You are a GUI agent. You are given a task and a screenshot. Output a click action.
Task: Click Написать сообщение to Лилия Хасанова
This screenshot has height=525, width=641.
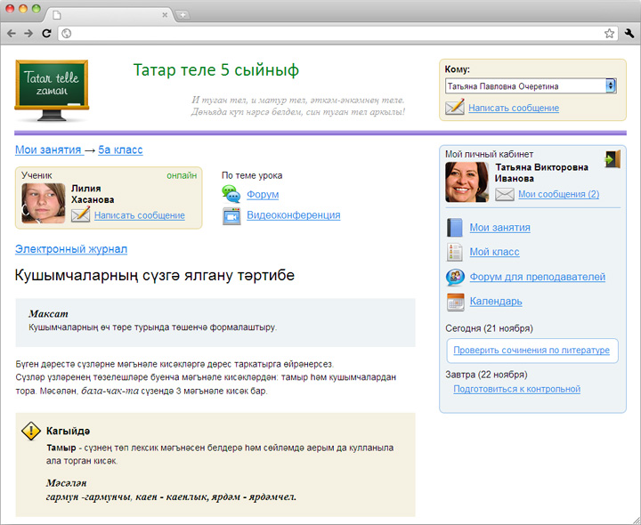pyautogui.click(x=140, y=215)
